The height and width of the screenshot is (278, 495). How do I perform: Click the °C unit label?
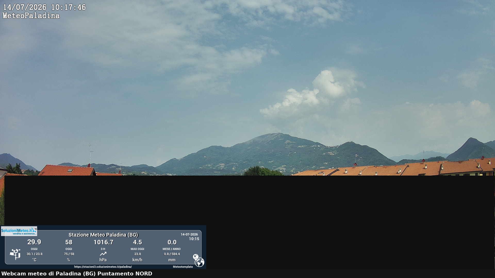tap(34, 260)
